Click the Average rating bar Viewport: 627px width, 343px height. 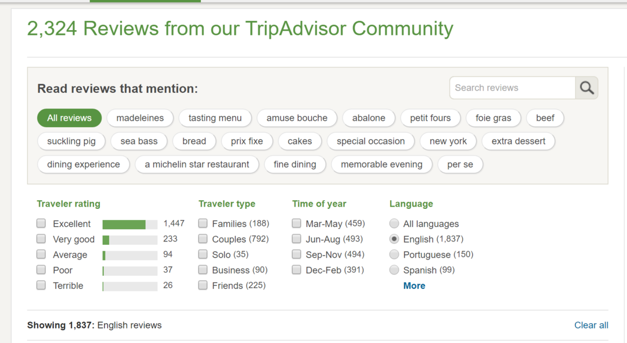[x=130, y=255]
